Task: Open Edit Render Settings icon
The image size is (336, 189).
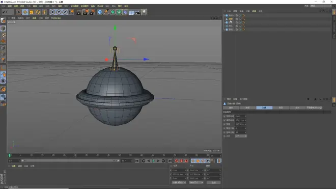Action: (92, 12)
